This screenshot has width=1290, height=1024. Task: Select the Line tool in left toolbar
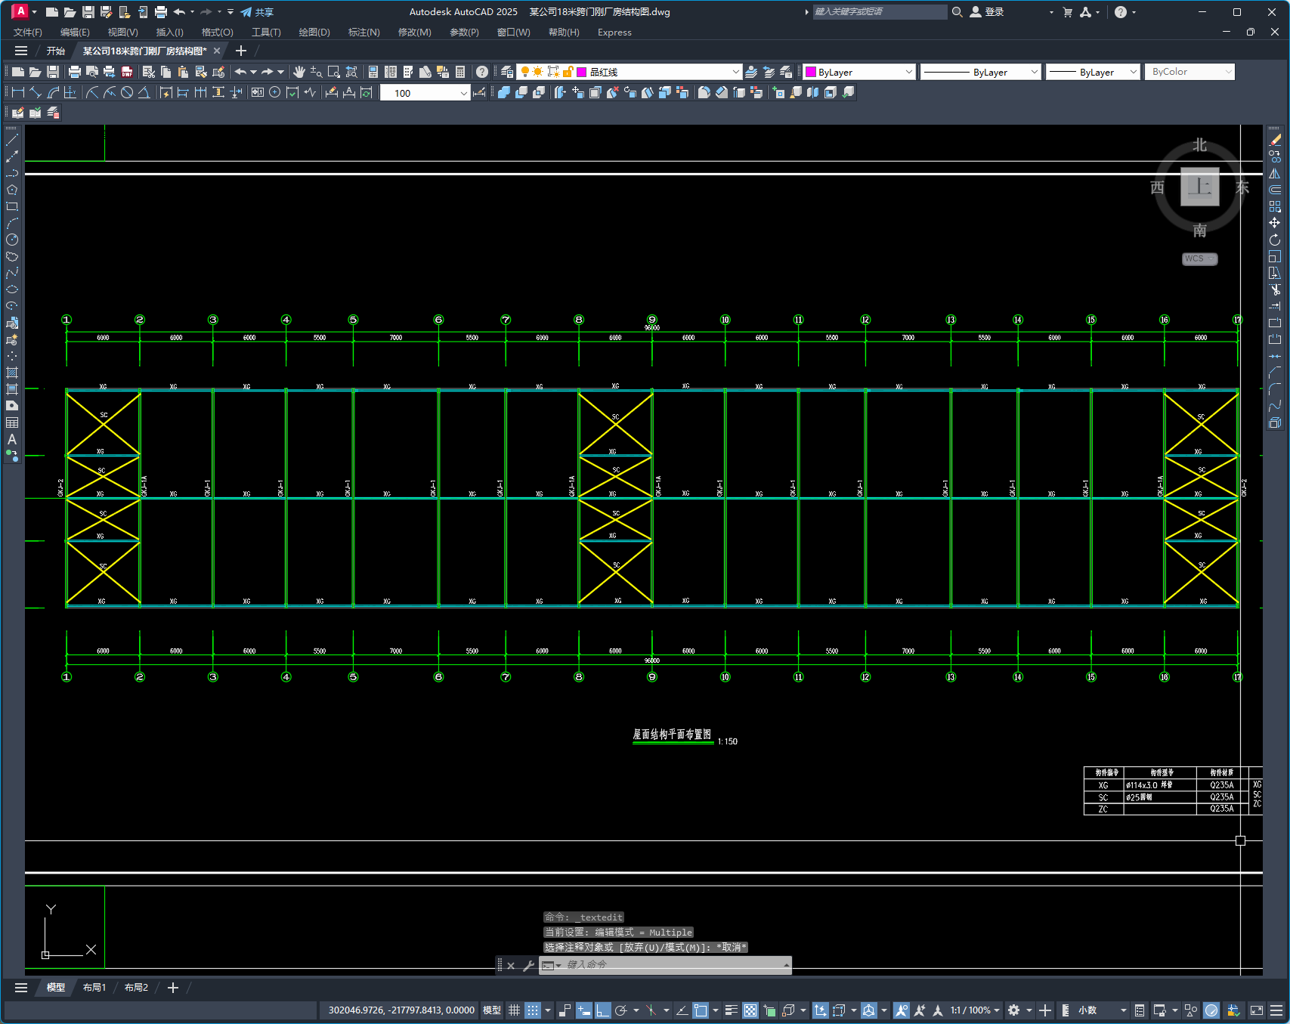12,140
